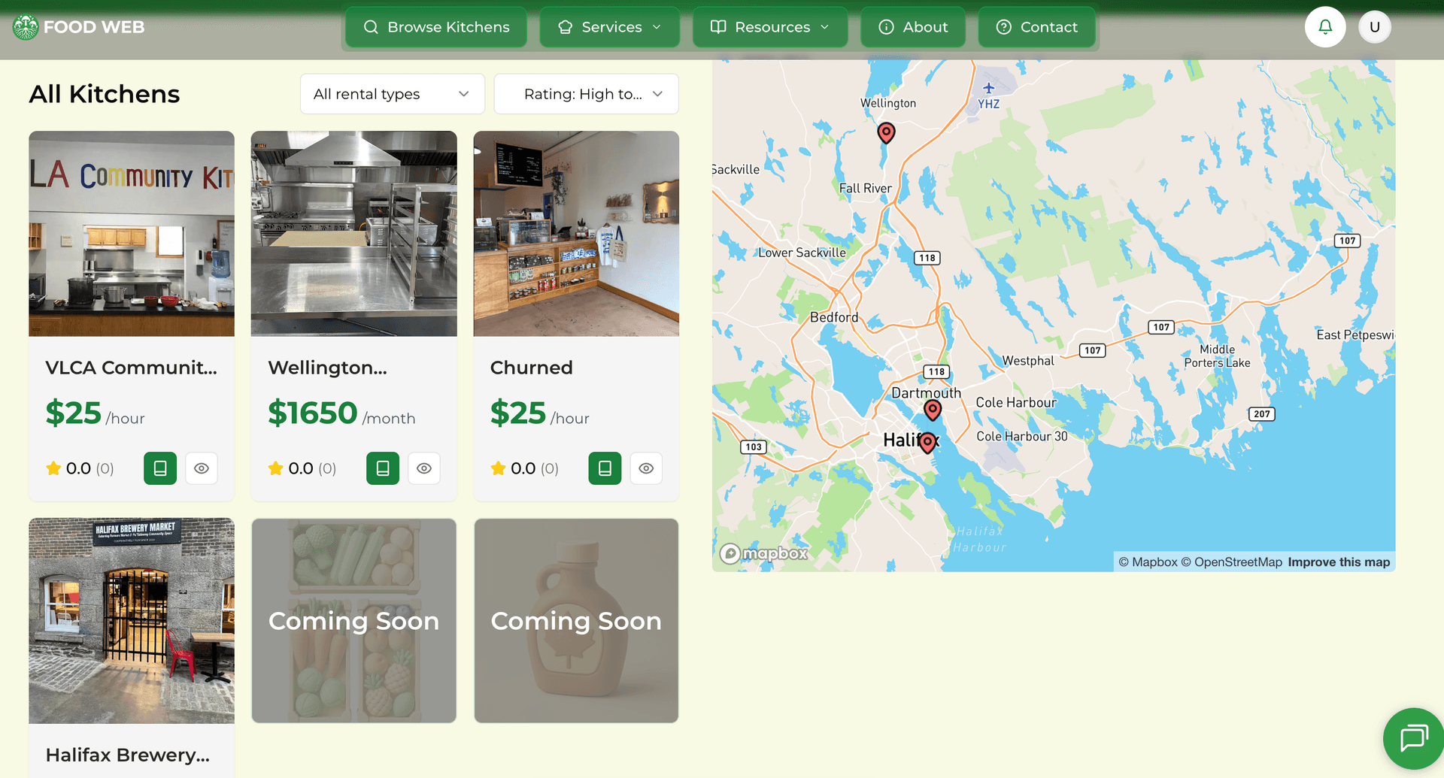Image resolution: width=1444 pixels, height=778 pixels.
Task: Open Halifax Brewery Market photo
Action: click(x=132, y=621)
